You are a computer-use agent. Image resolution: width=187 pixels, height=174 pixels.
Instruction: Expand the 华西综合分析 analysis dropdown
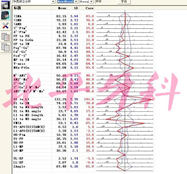coord(53,2)
